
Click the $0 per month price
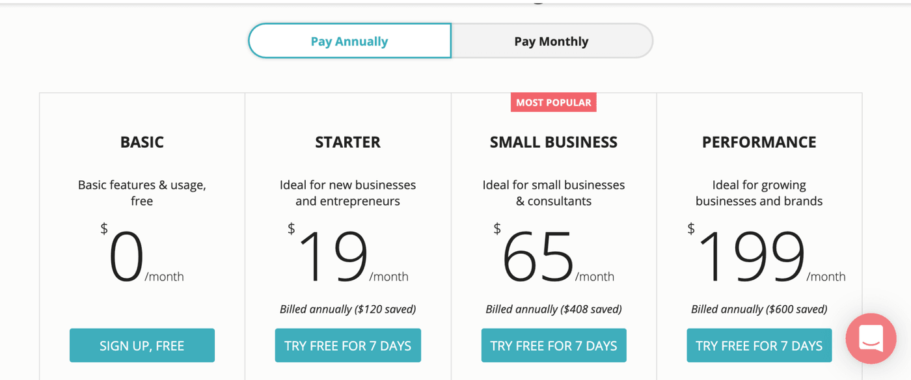[x=128, y=258]
